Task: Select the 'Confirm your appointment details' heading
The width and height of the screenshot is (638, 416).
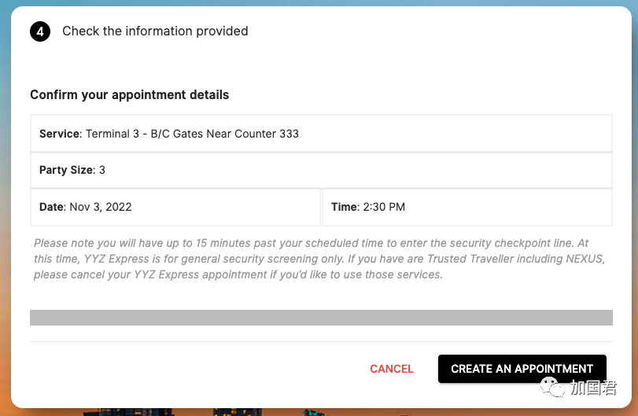Action: [x=130, y=95]
